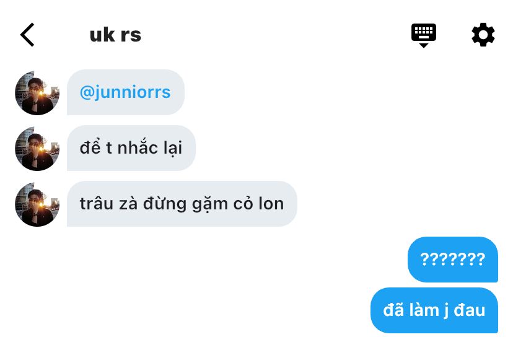Click the word "lon" ending the third message
Screen dimensions: 513x337
tap(271, 204)
